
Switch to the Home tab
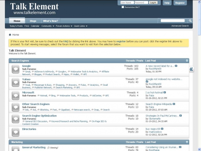17,21
